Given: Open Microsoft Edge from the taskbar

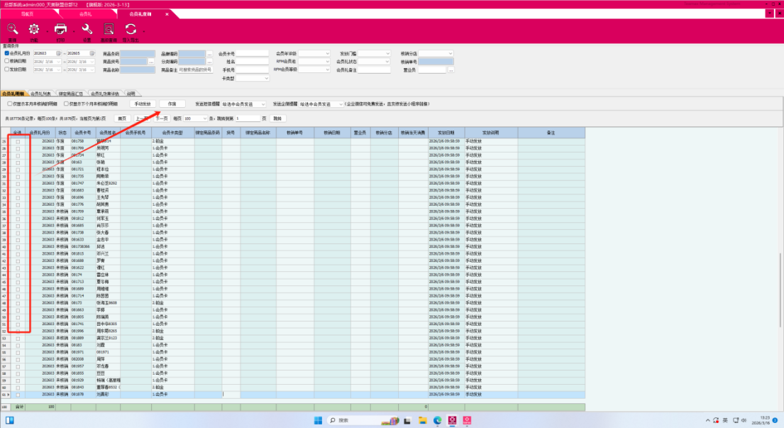Looking at the screenshot, I should click(x=438, y=420).
